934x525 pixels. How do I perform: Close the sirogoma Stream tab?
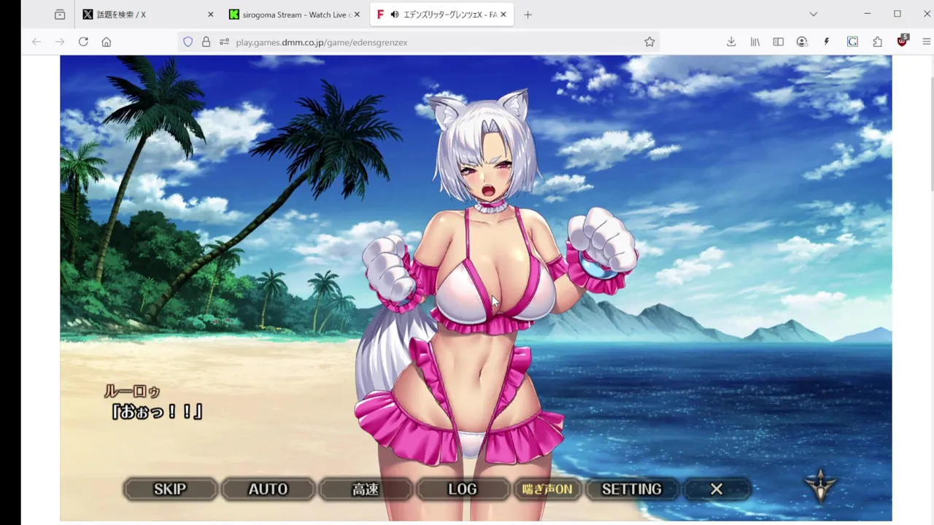[357, 15]
